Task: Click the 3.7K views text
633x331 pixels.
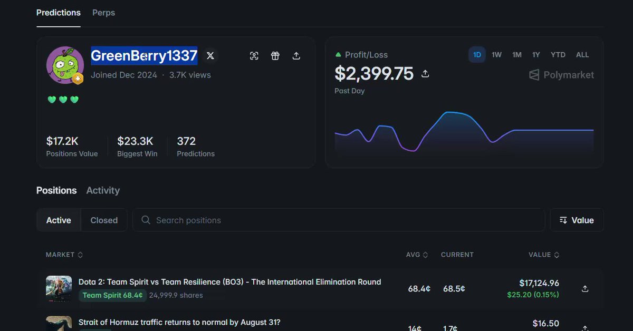Action: pos(190,75)
